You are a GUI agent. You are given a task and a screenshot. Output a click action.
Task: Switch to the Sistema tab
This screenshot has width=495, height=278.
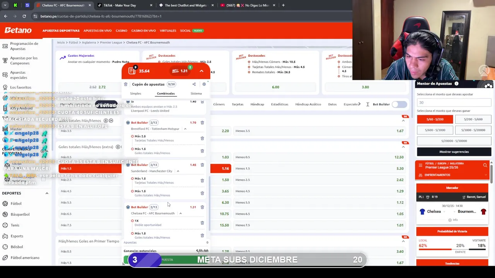(196, 93)
